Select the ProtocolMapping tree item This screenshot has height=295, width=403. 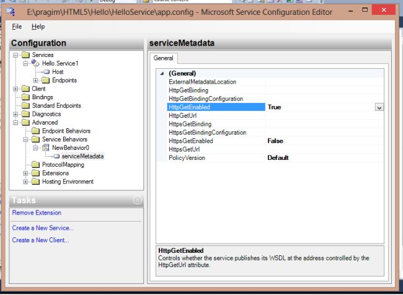coord(63,165)
